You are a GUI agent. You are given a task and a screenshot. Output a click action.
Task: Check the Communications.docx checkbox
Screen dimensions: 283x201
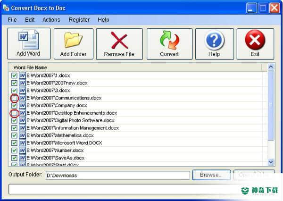pos(14,98)
